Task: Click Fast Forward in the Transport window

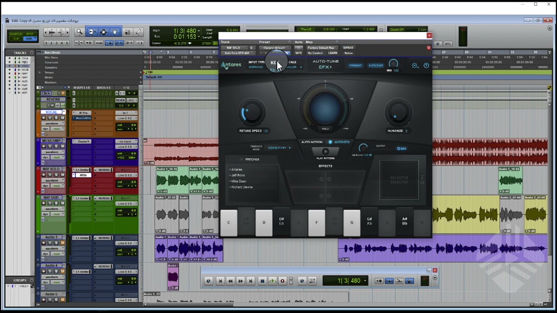Action: click(x=240, y=281)
